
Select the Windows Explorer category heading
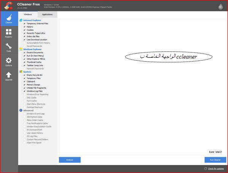[x=32, y=49]
